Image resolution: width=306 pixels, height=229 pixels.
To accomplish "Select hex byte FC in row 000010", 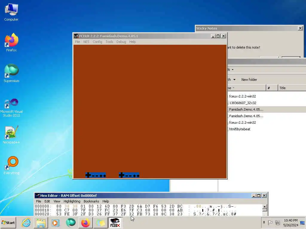I will (x=107, y=210).
